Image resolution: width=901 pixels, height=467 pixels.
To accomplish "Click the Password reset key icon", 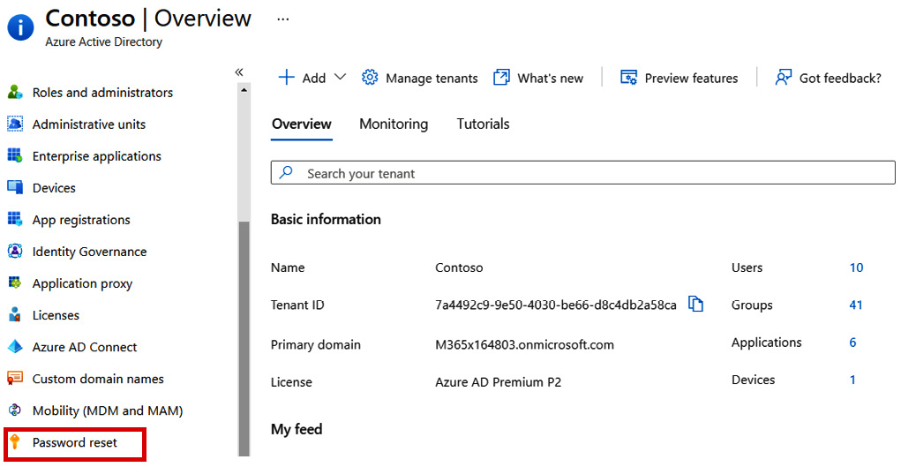I will click(x=15, y=441).
